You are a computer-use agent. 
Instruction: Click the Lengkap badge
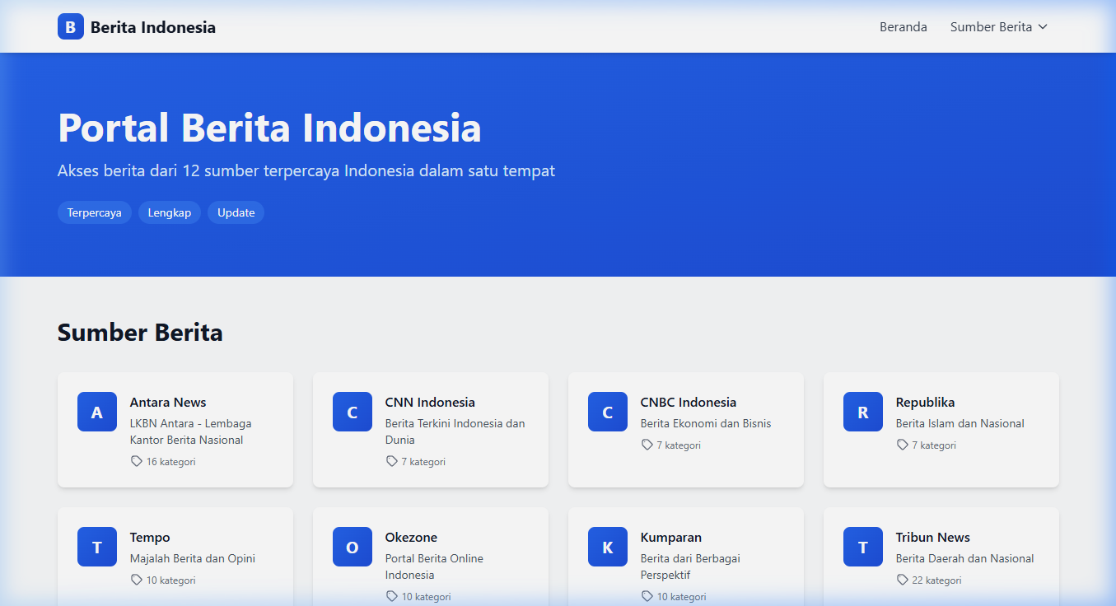[x=170, y=212]
